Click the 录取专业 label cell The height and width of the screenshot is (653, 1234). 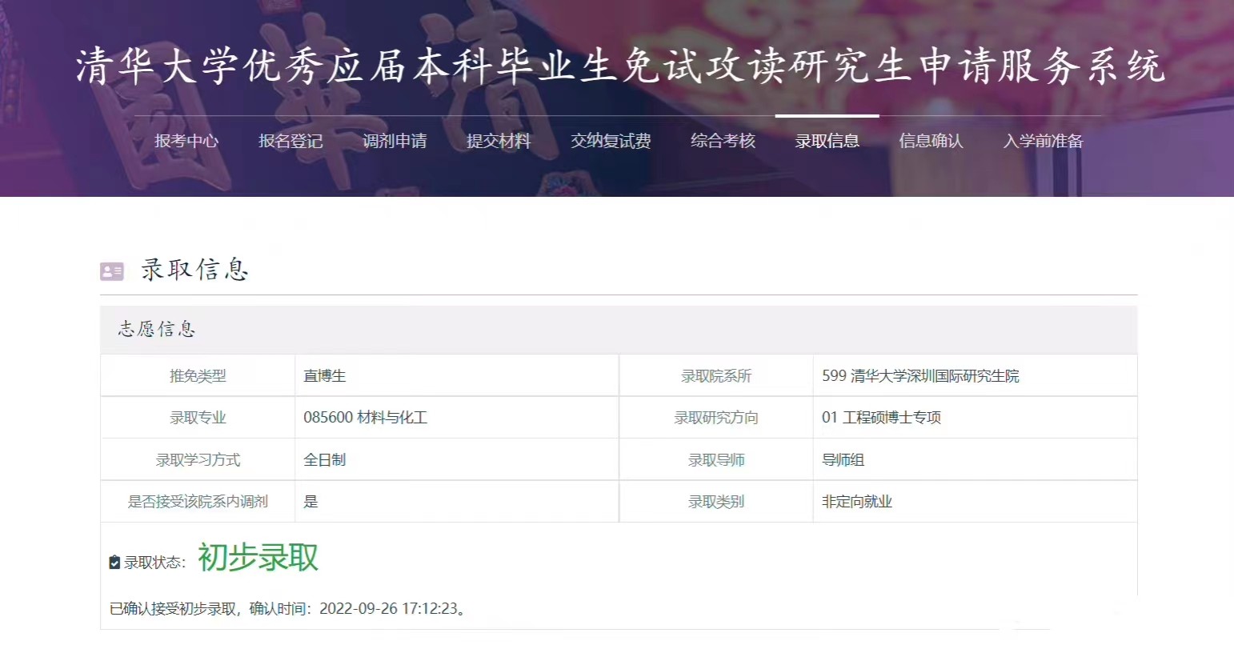(x=198, y=417)
